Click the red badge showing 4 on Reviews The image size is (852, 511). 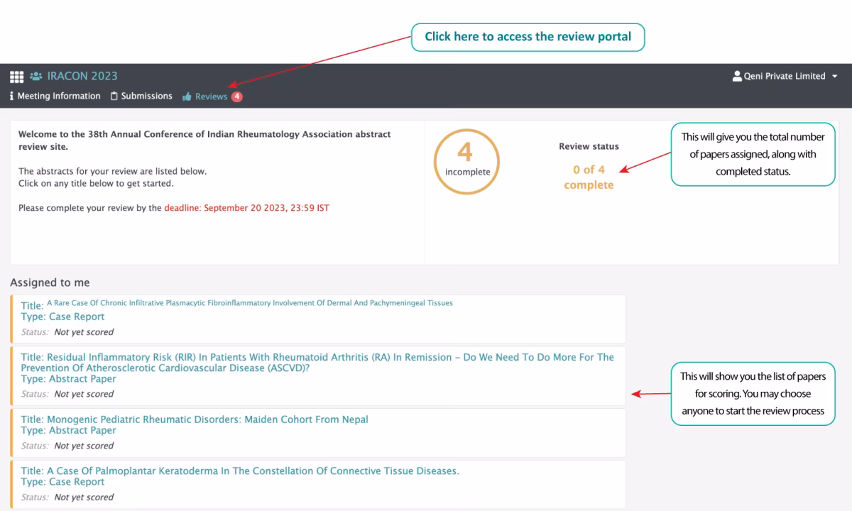pyautogui.click(x=236, y=97)
